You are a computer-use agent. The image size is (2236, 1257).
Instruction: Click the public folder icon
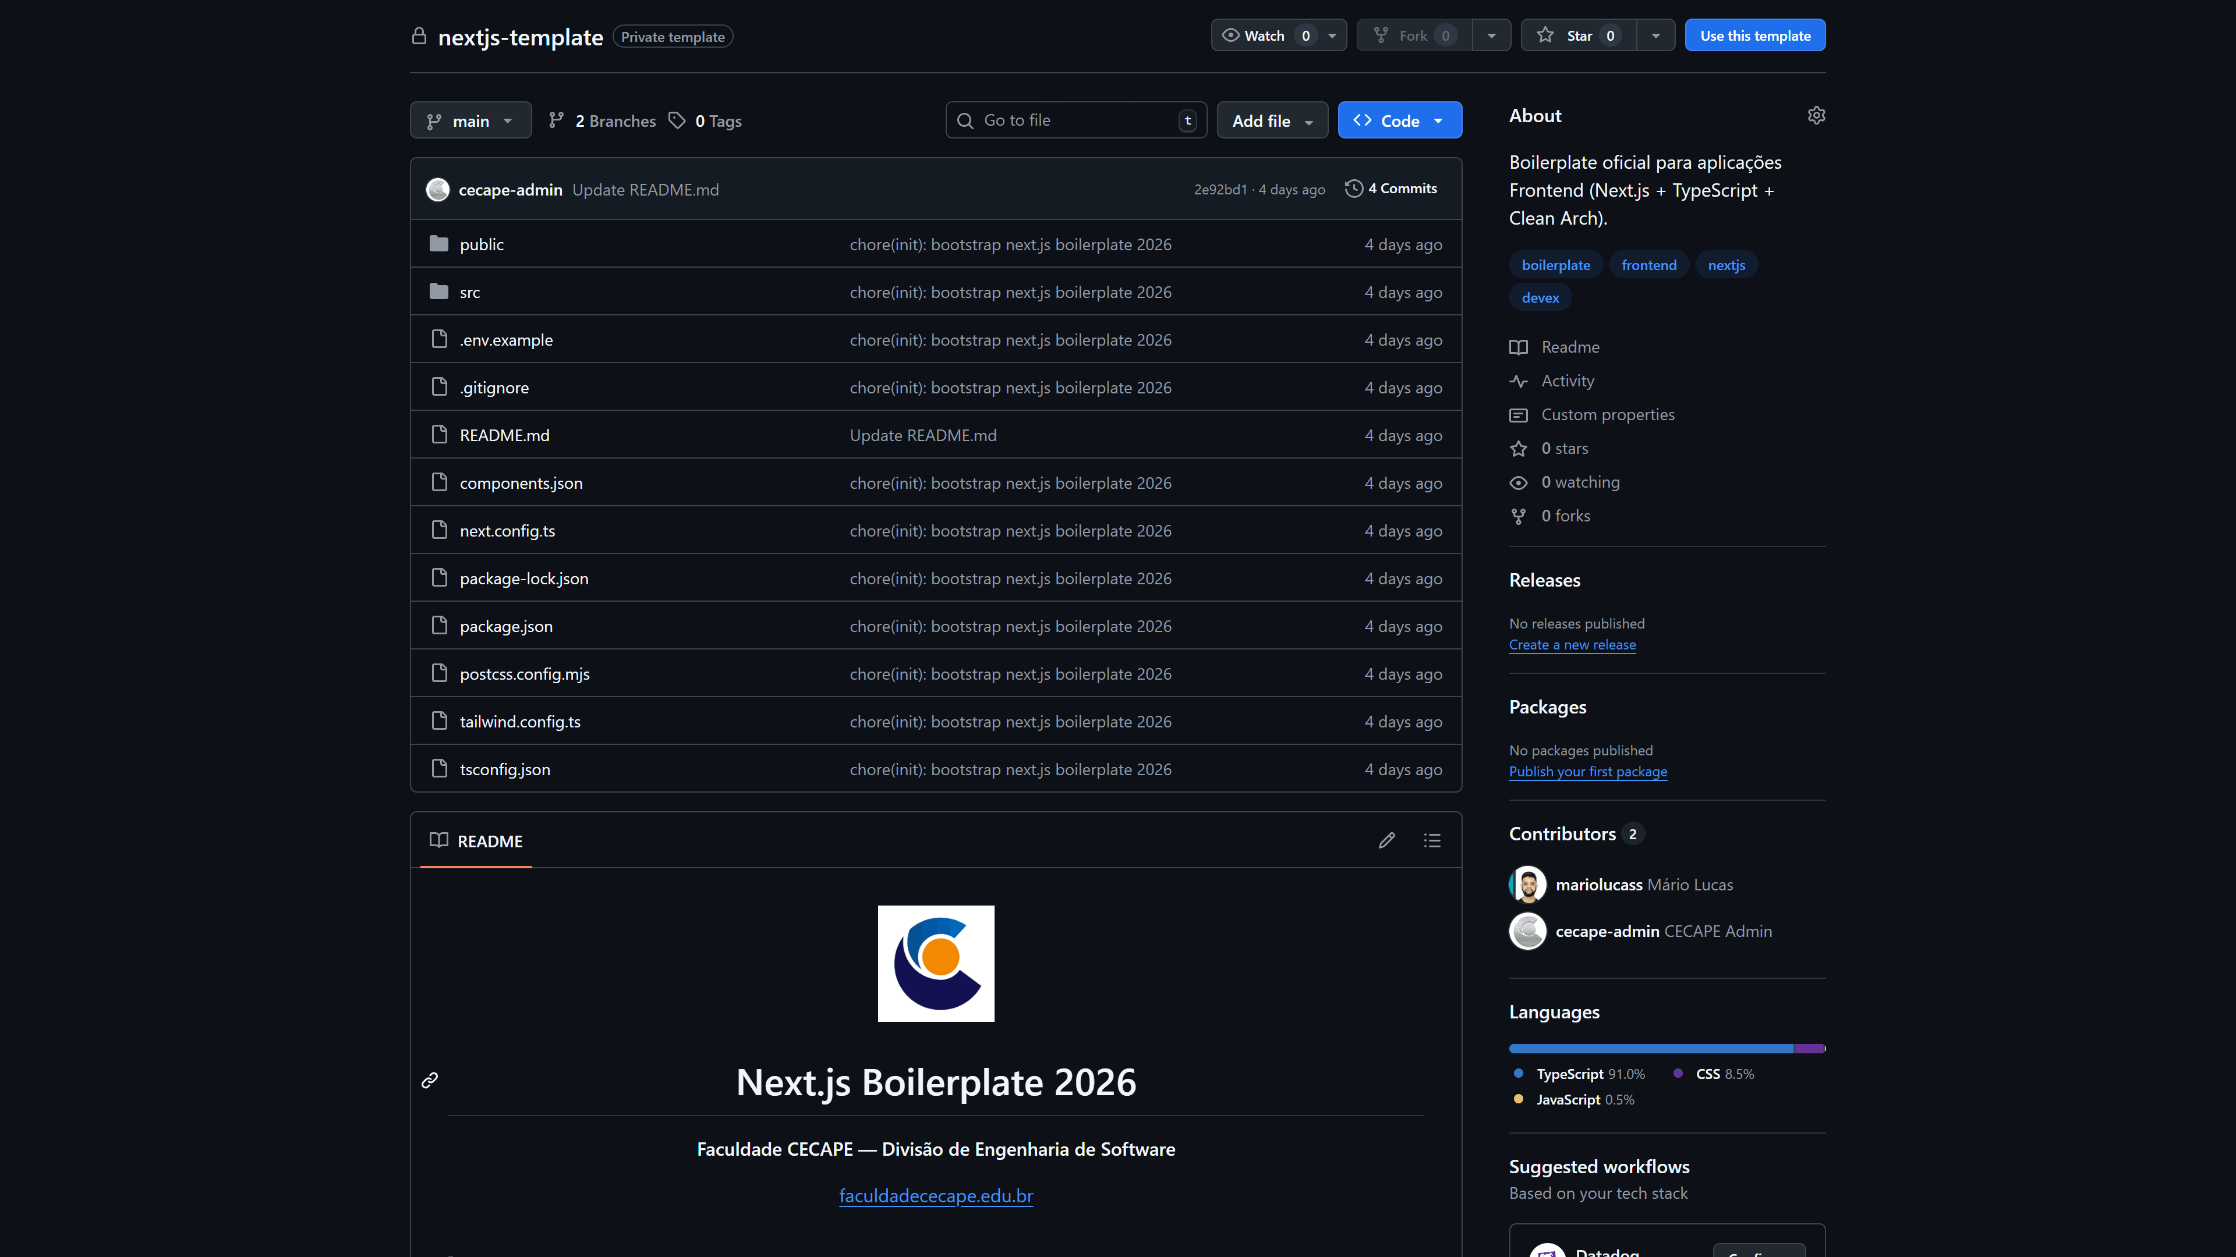[439, 244]
